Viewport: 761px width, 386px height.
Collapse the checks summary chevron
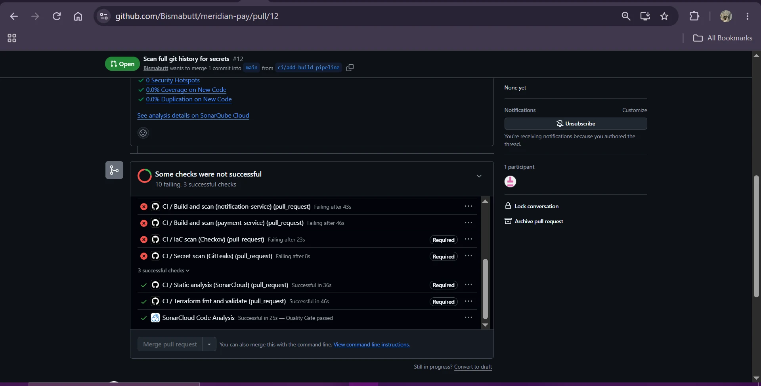pyautogui.click(x=479, y=176)
